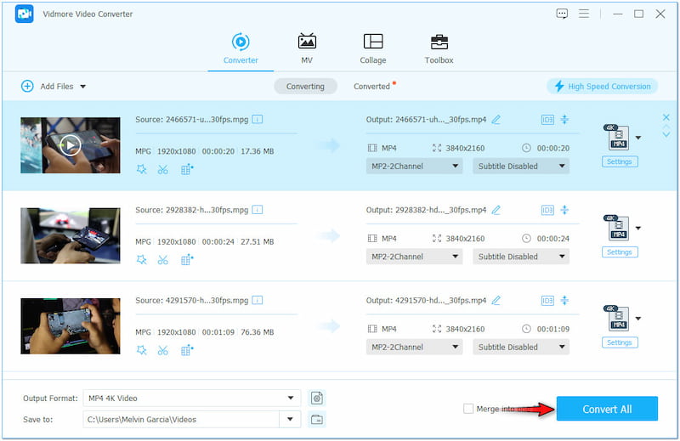This screenshot has width=680, height=441.
Task: Switch to the Collage tab
Action: pos(372,49)
